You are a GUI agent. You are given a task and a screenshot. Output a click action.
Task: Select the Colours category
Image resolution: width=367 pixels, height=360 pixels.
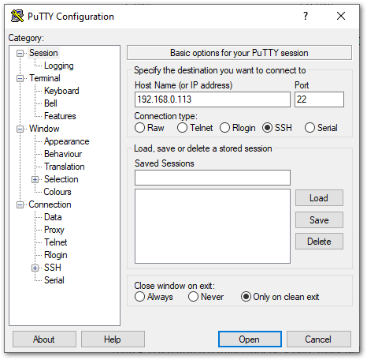pyautogui.click(x=57, y=192)
